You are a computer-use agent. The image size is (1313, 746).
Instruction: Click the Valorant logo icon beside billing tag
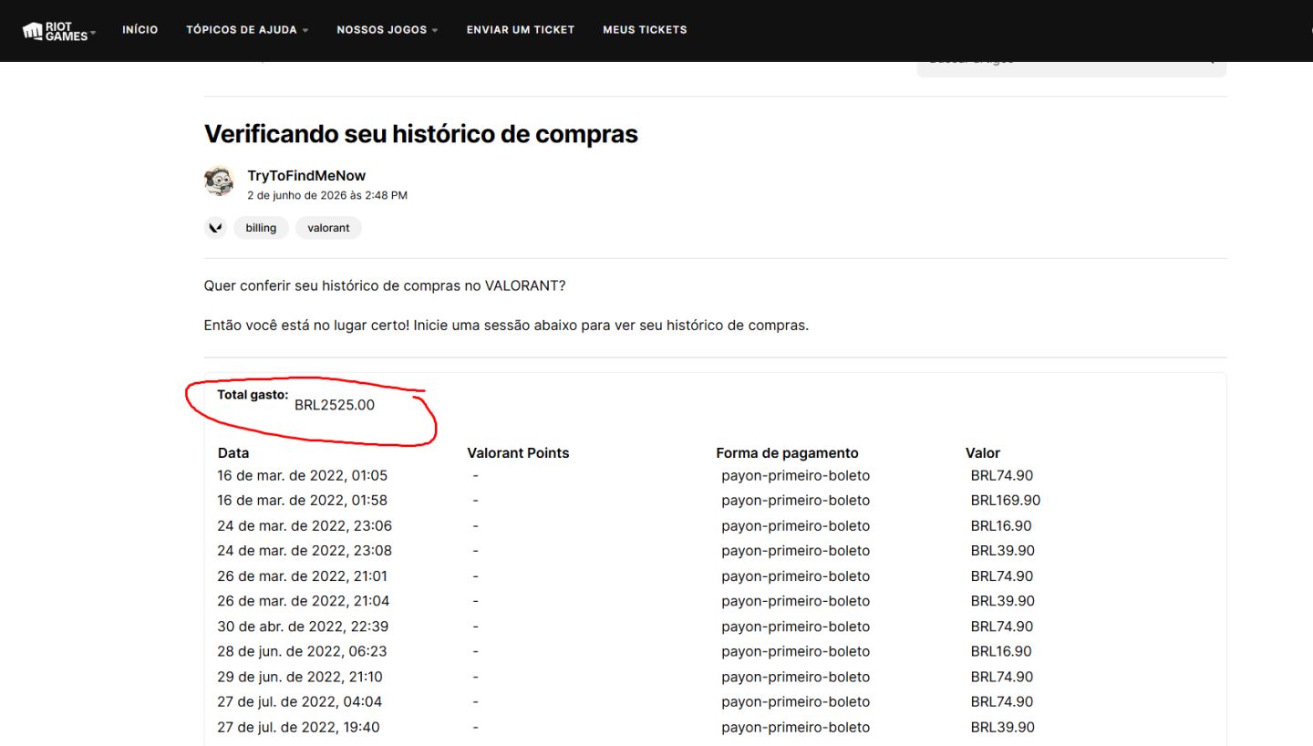pos(215,227)
